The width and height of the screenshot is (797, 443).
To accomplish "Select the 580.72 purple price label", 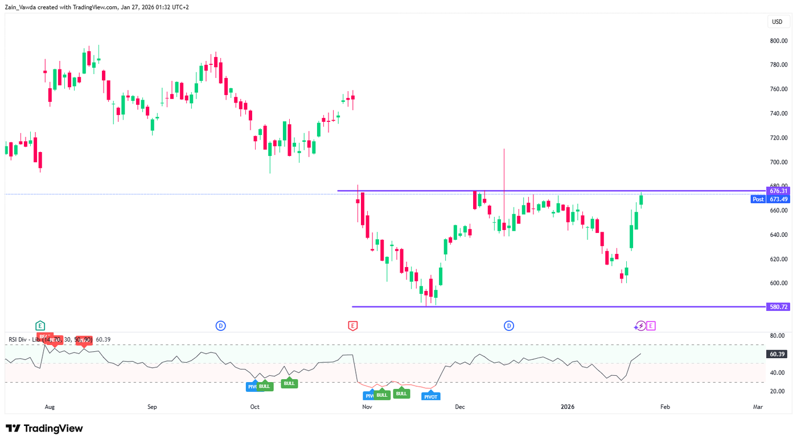I will (x=778, y=307).
